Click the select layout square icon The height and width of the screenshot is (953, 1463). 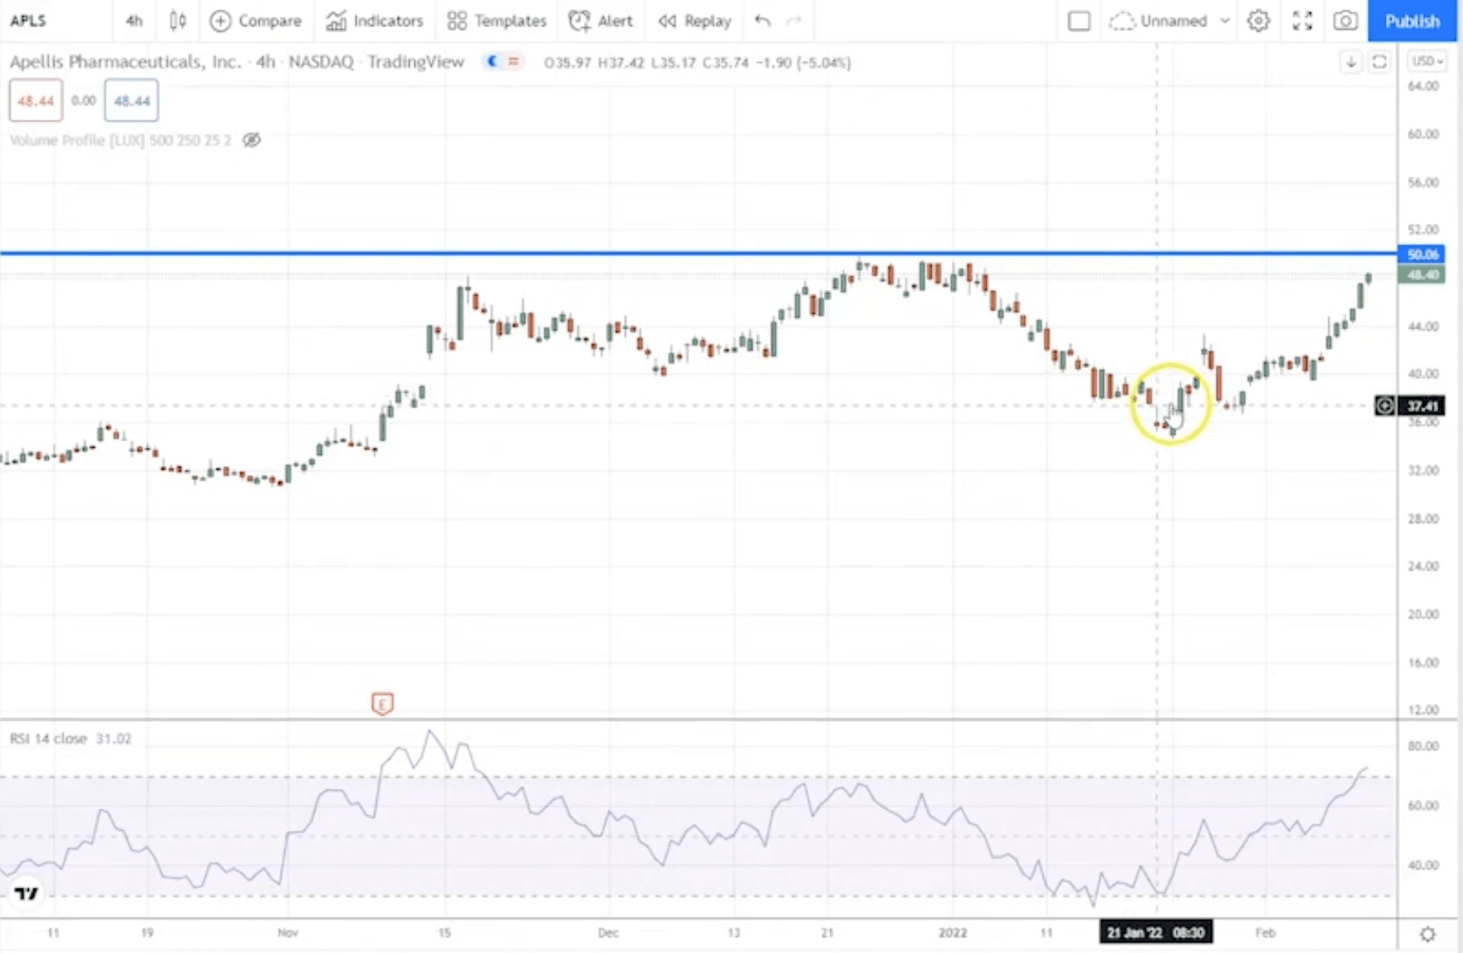[1078, 21]
